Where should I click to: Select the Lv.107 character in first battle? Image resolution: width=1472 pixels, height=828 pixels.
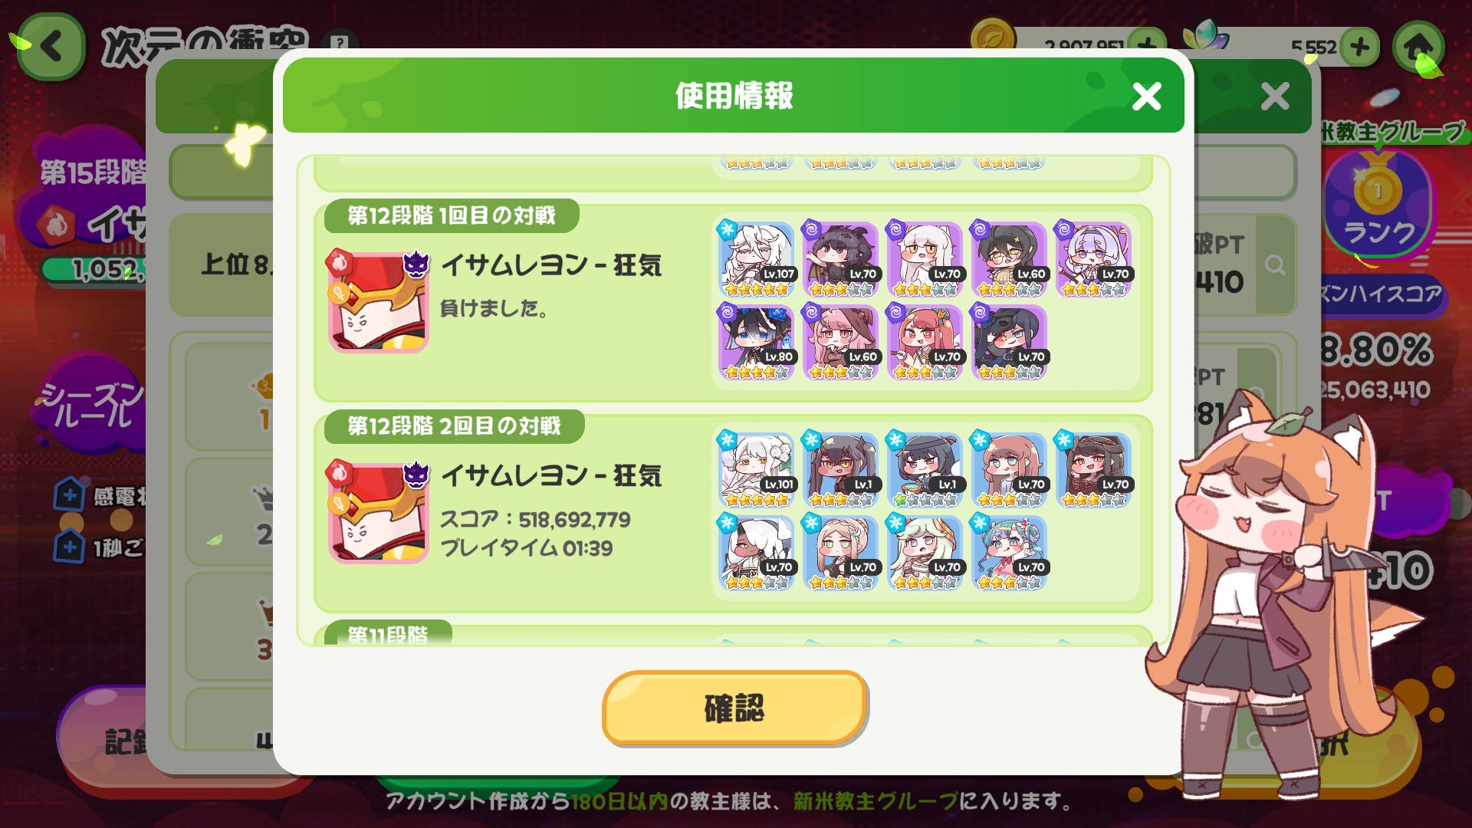[757, 259]
